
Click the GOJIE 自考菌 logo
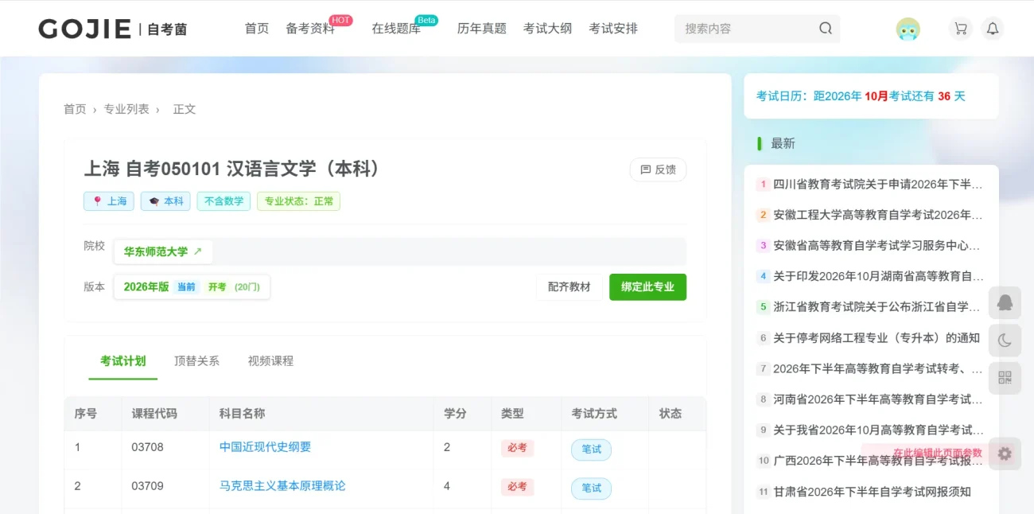click(x=113, y=29)
